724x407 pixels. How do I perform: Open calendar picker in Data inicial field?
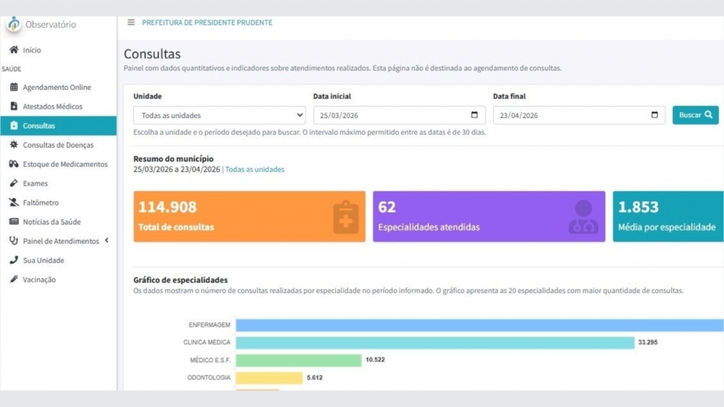(x=474, y=114)
